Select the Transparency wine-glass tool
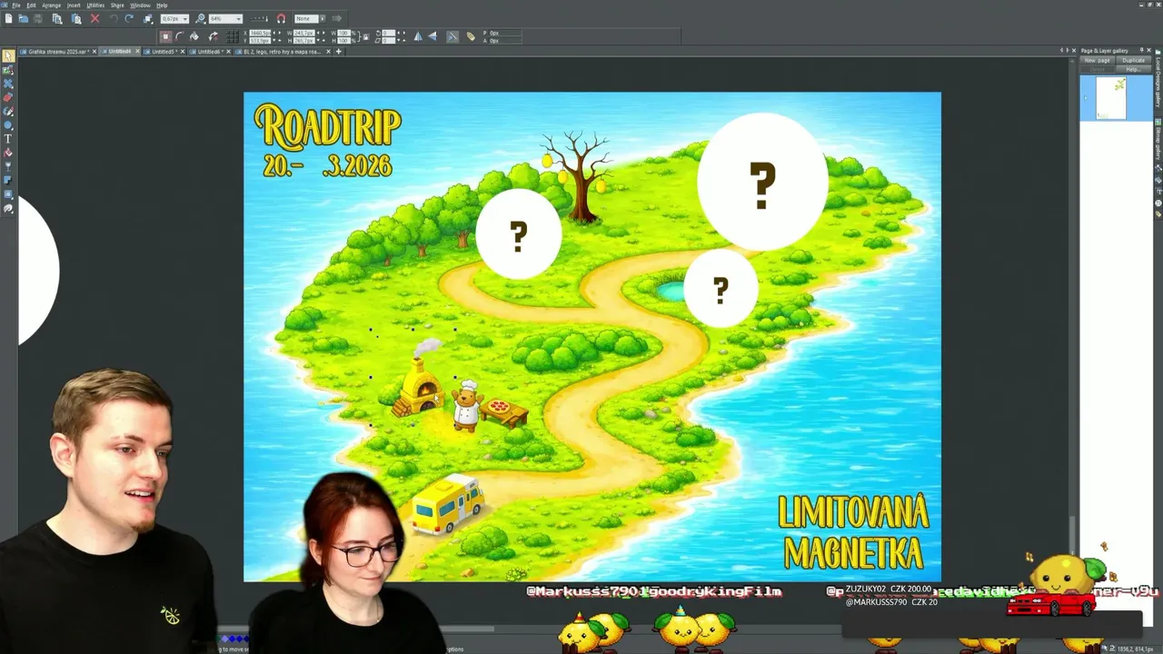Image resolution: width=1163 pixels, height=654 pixels. pyautogui.click(x=8, y=166)
